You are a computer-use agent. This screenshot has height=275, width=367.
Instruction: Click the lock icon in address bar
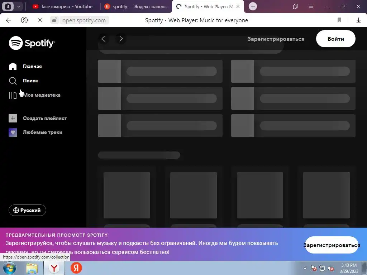(54, 20)
